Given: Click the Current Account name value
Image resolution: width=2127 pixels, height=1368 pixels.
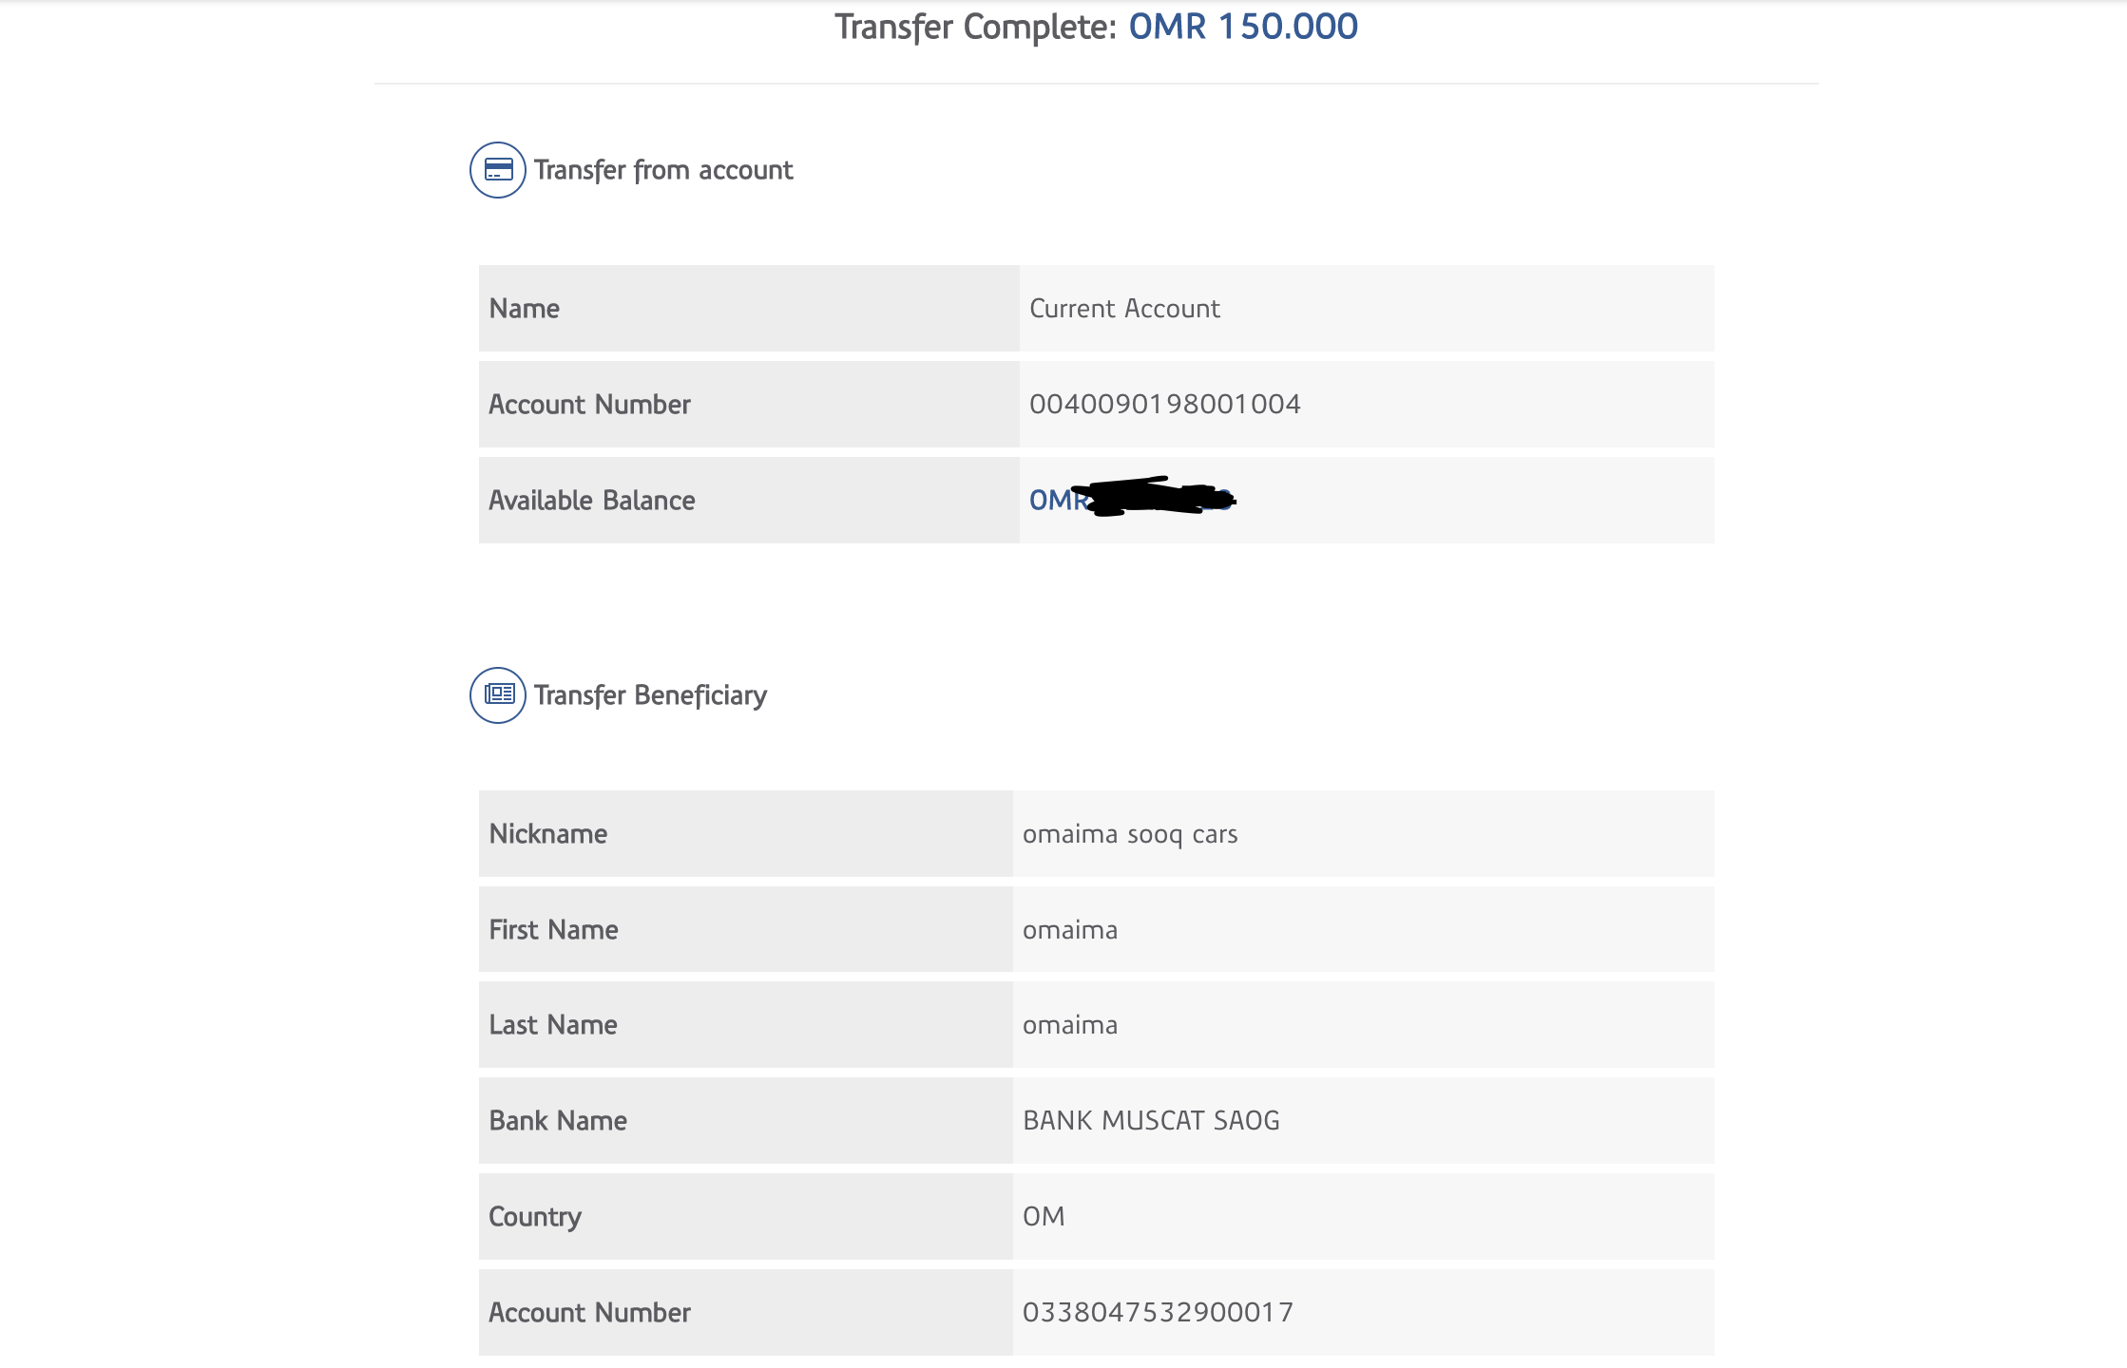Looking at the screenshot, I should pos(1124,309).
